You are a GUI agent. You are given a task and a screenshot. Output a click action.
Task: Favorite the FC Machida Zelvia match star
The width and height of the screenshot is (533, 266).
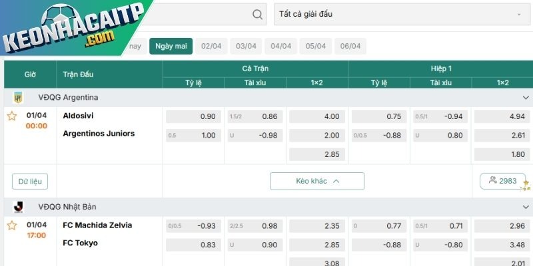(12, 225)
